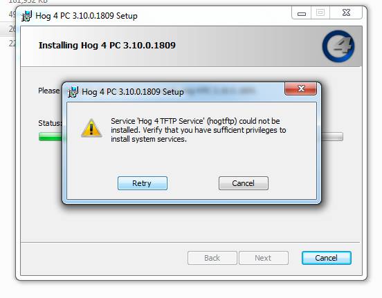
Task: Close the main Hog 4 PC Setup window
Action: tap(346, 12)
